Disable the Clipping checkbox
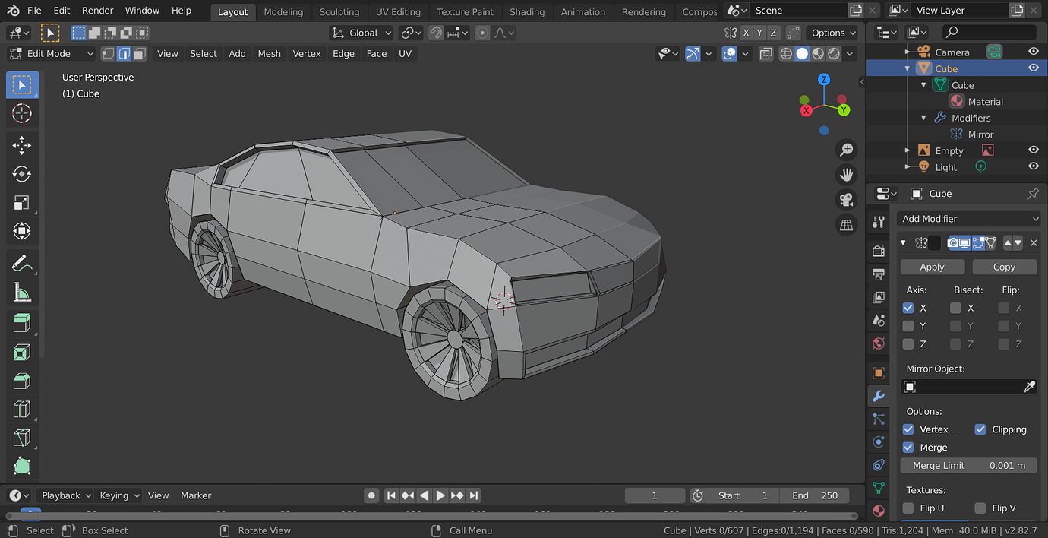The width and height of the screenshot is (1048, 538). [980, 429]
